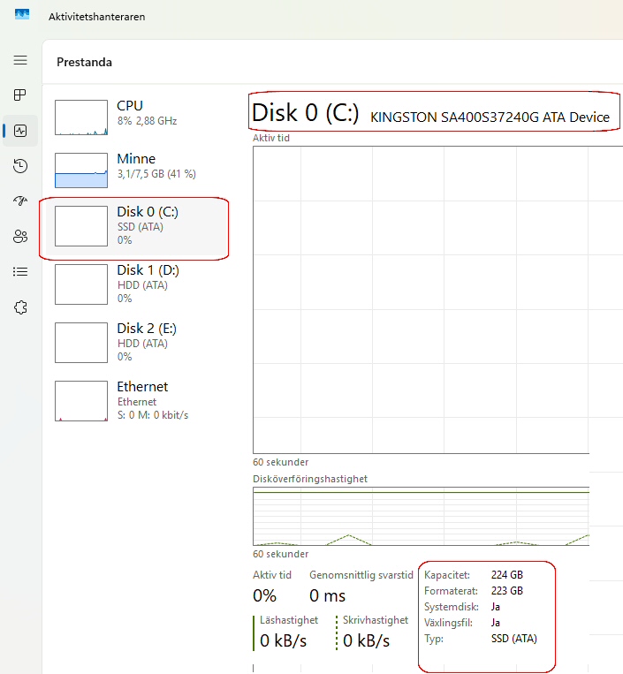Click the Aktivitetshanteraren window title

[x=96, y=17]
